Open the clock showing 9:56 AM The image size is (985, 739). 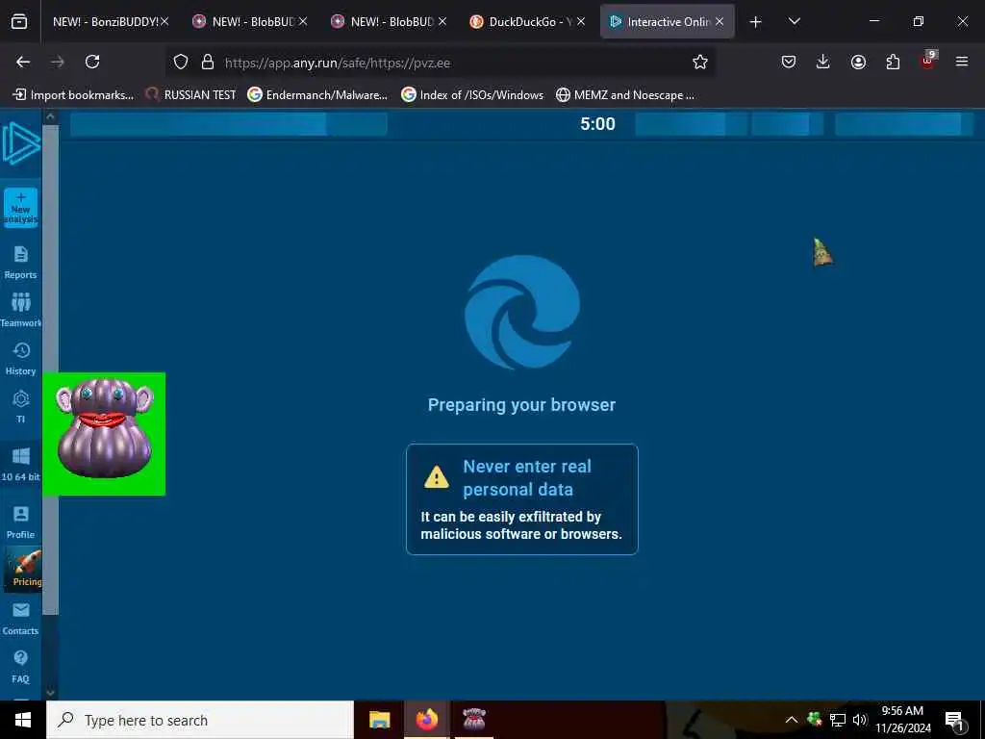tap(902, 720)
